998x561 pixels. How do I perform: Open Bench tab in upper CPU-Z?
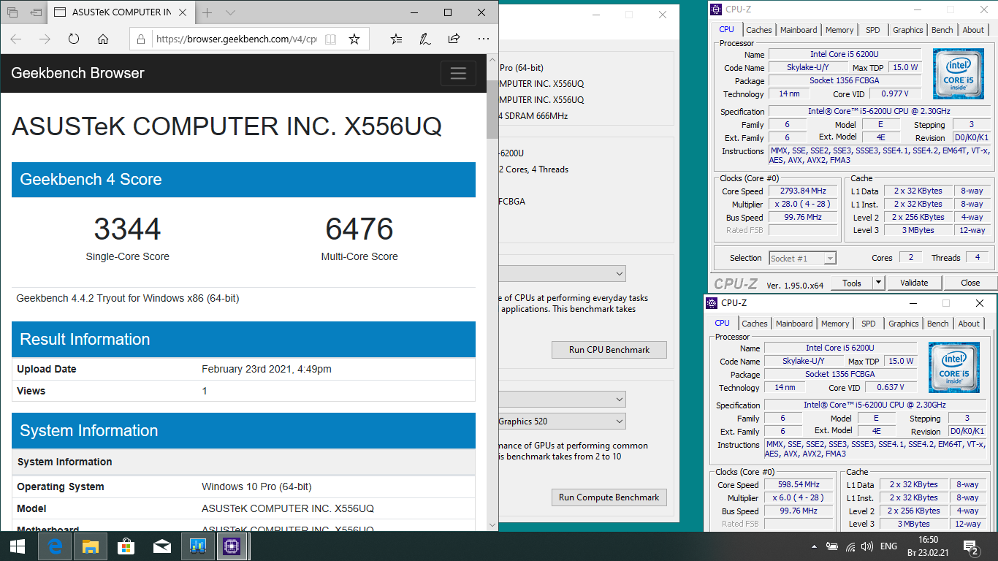(942, 30)
